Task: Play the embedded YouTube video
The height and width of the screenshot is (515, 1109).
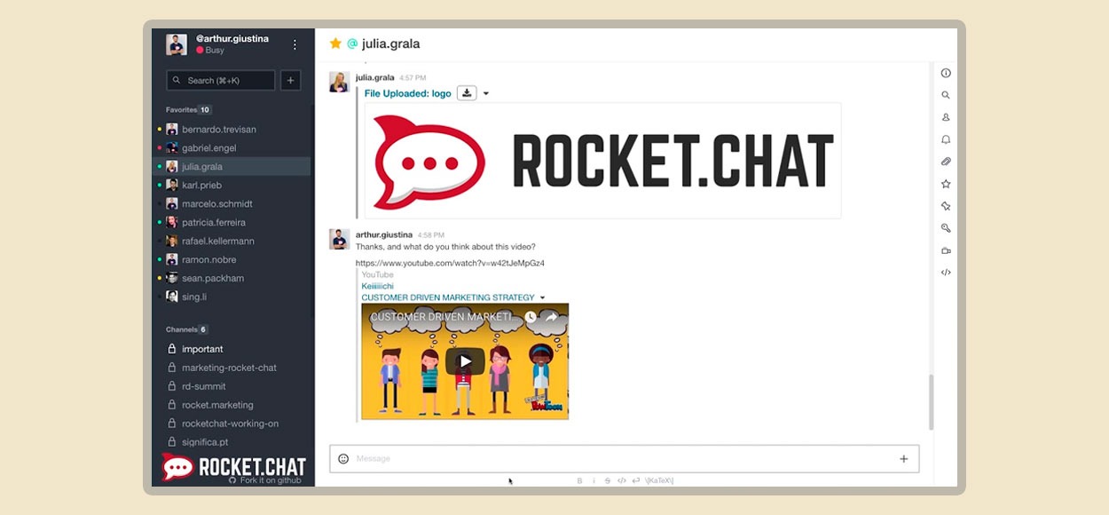Action: coord(465,361)
